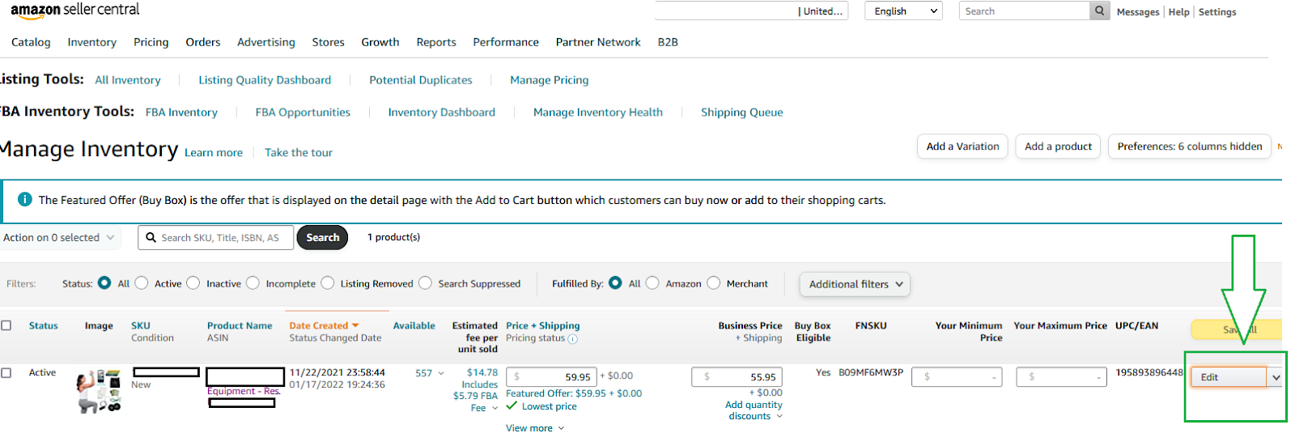This screenshot has height=433, width=1295.
Task: Select the Incomplete status filter
Action: [x=253, y=283]
